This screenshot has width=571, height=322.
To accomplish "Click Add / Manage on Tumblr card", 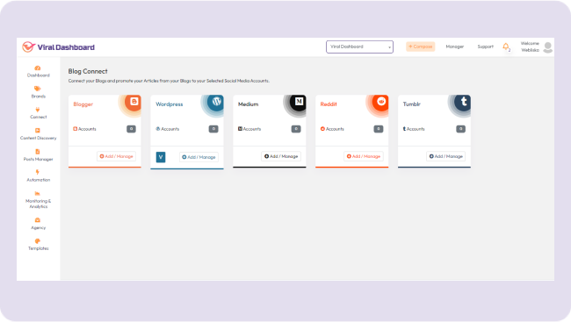I will click(446, 156).
